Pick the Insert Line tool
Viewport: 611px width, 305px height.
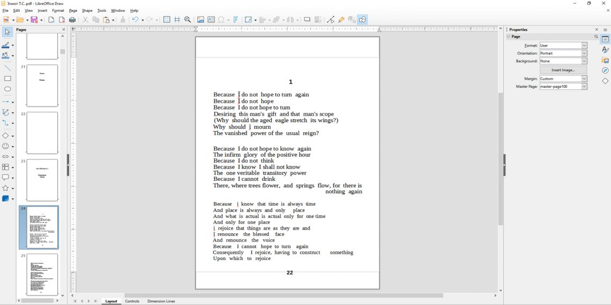click(8, 68)
